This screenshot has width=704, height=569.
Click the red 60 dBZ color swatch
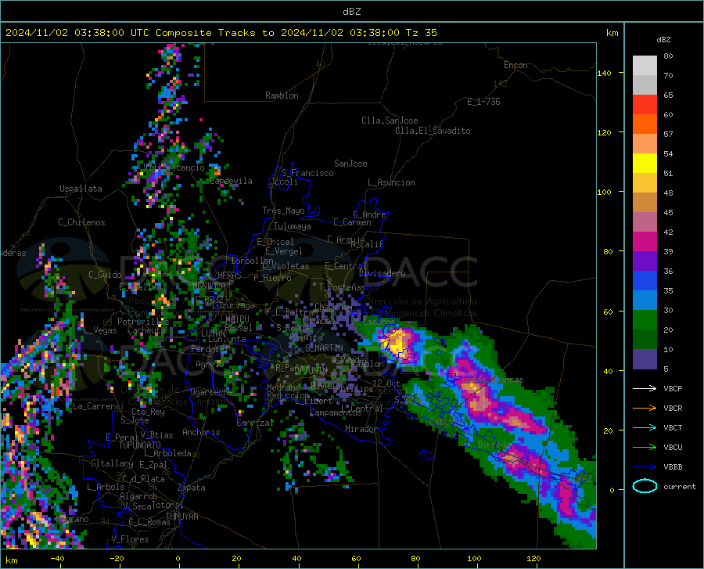645,105
